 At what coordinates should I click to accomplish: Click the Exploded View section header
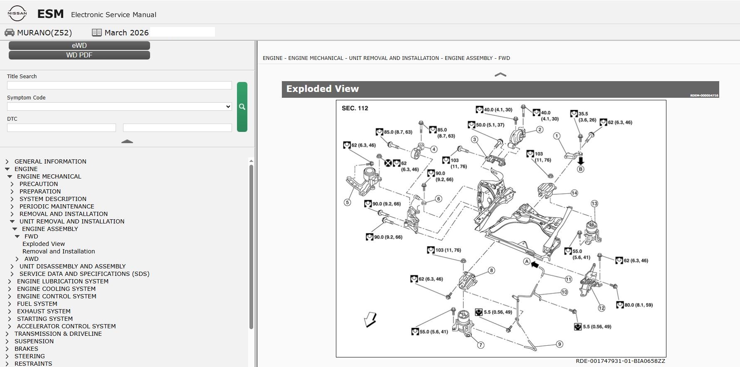[x=501, y=89]
